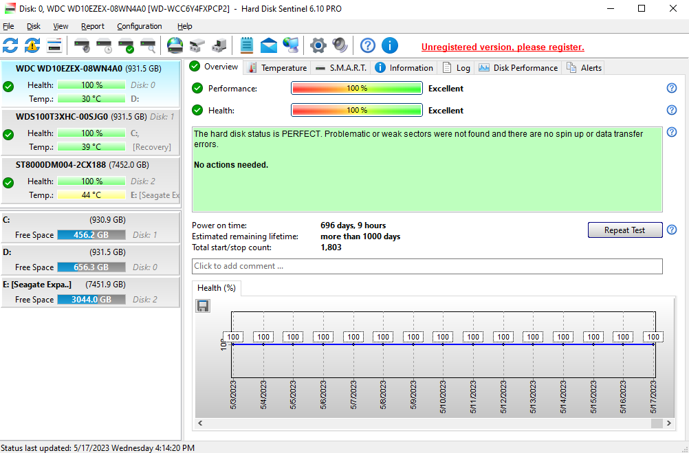Click the disk with green checkmark icon
Viewport: 689px width, 453px height.
coord(126,45)
